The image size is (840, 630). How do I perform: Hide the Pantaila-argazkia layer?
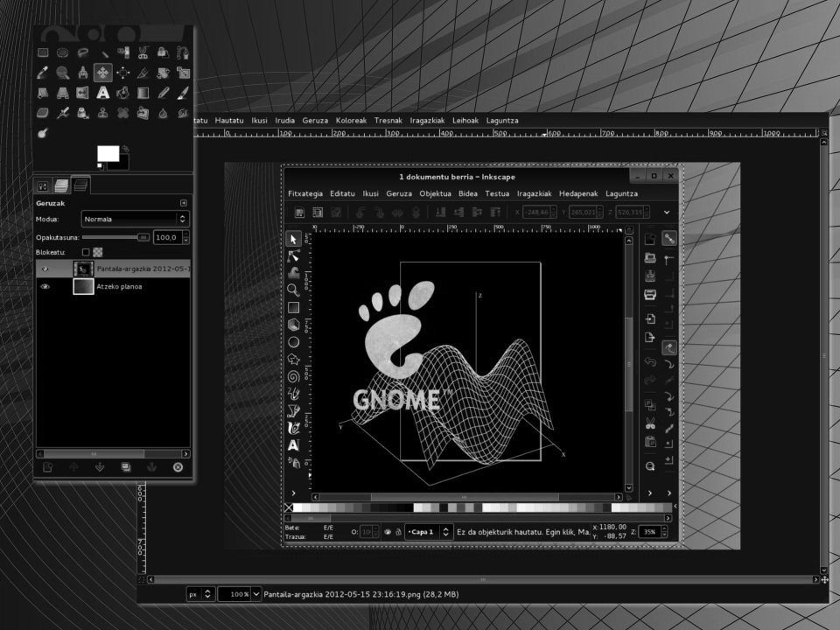[x=45, y=269]
